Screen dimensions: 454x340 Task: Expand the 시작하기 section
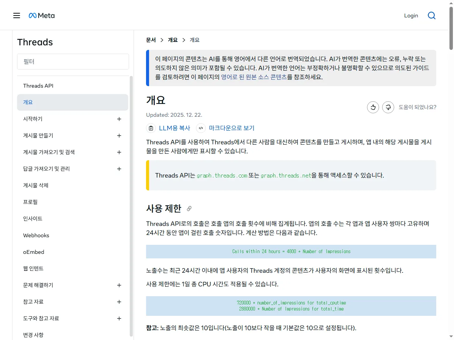tap(119, 119)
